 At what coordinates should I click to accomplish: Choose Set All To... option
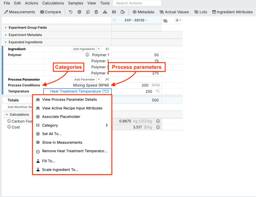[x=72, y=134]
